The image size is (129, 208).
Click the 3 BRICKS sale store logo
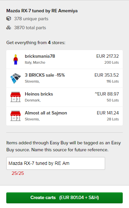pos(16,78)
